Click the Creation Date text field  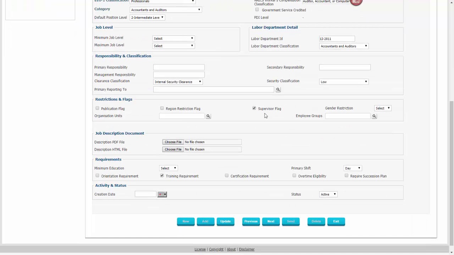pyautogui.click(x=145, y=194)
